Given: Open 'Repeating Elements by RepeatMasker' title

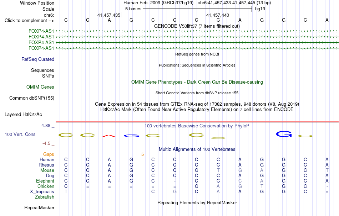Looking at the screenshot, I should pyautogui.click(x=197, y=202).
